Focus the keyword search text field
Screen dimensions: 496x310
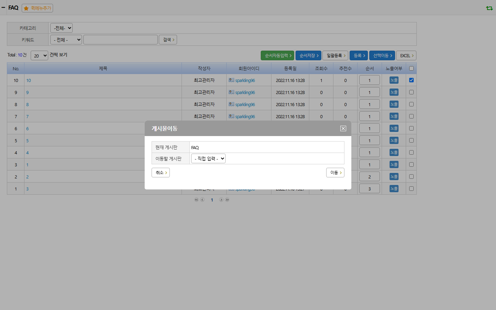click(x=121, y=40)
